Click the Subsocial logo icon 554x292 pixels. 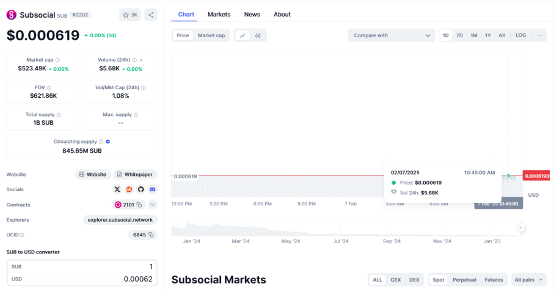tap(12, 15)
